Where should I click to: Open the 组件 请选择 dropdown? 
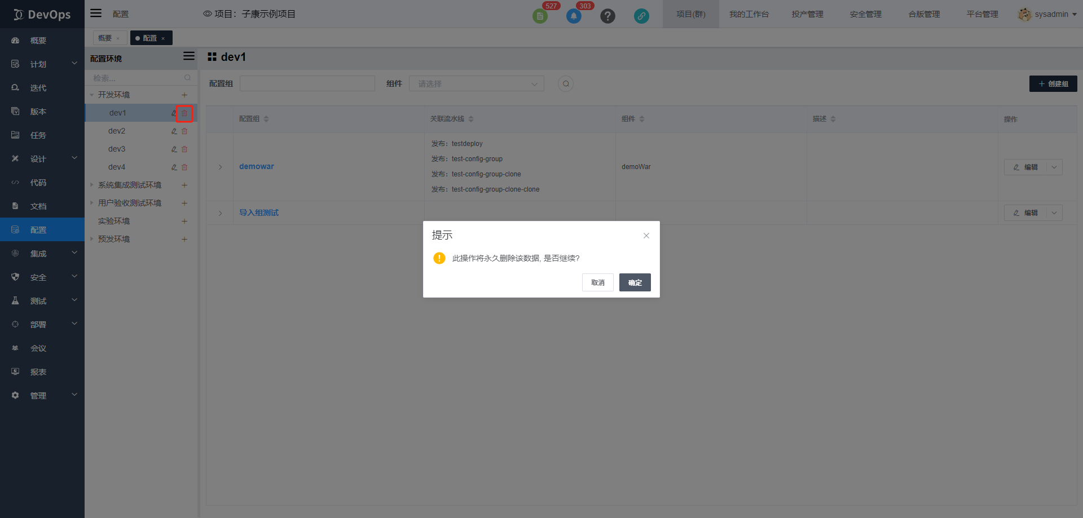pyautogui.click(x=477, y=83)
